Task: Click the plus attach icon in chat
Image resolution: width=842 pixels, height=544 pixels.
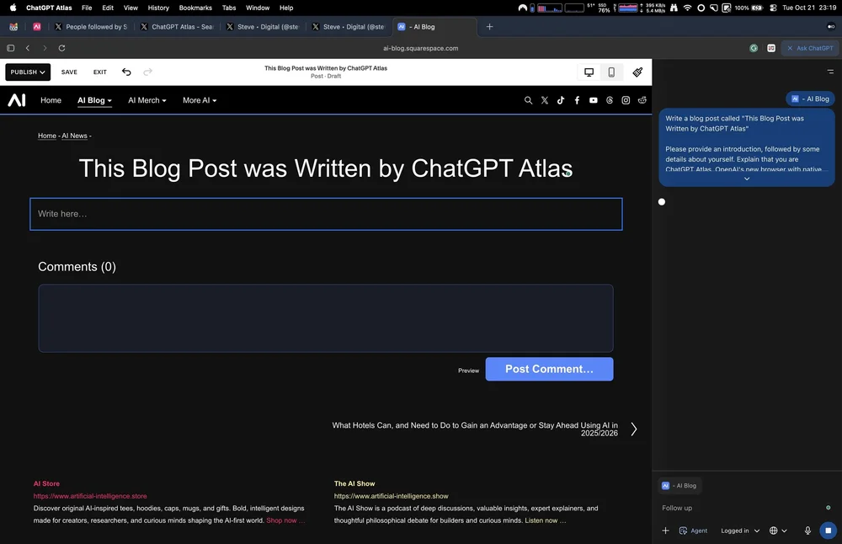Action: click(665, 531)
